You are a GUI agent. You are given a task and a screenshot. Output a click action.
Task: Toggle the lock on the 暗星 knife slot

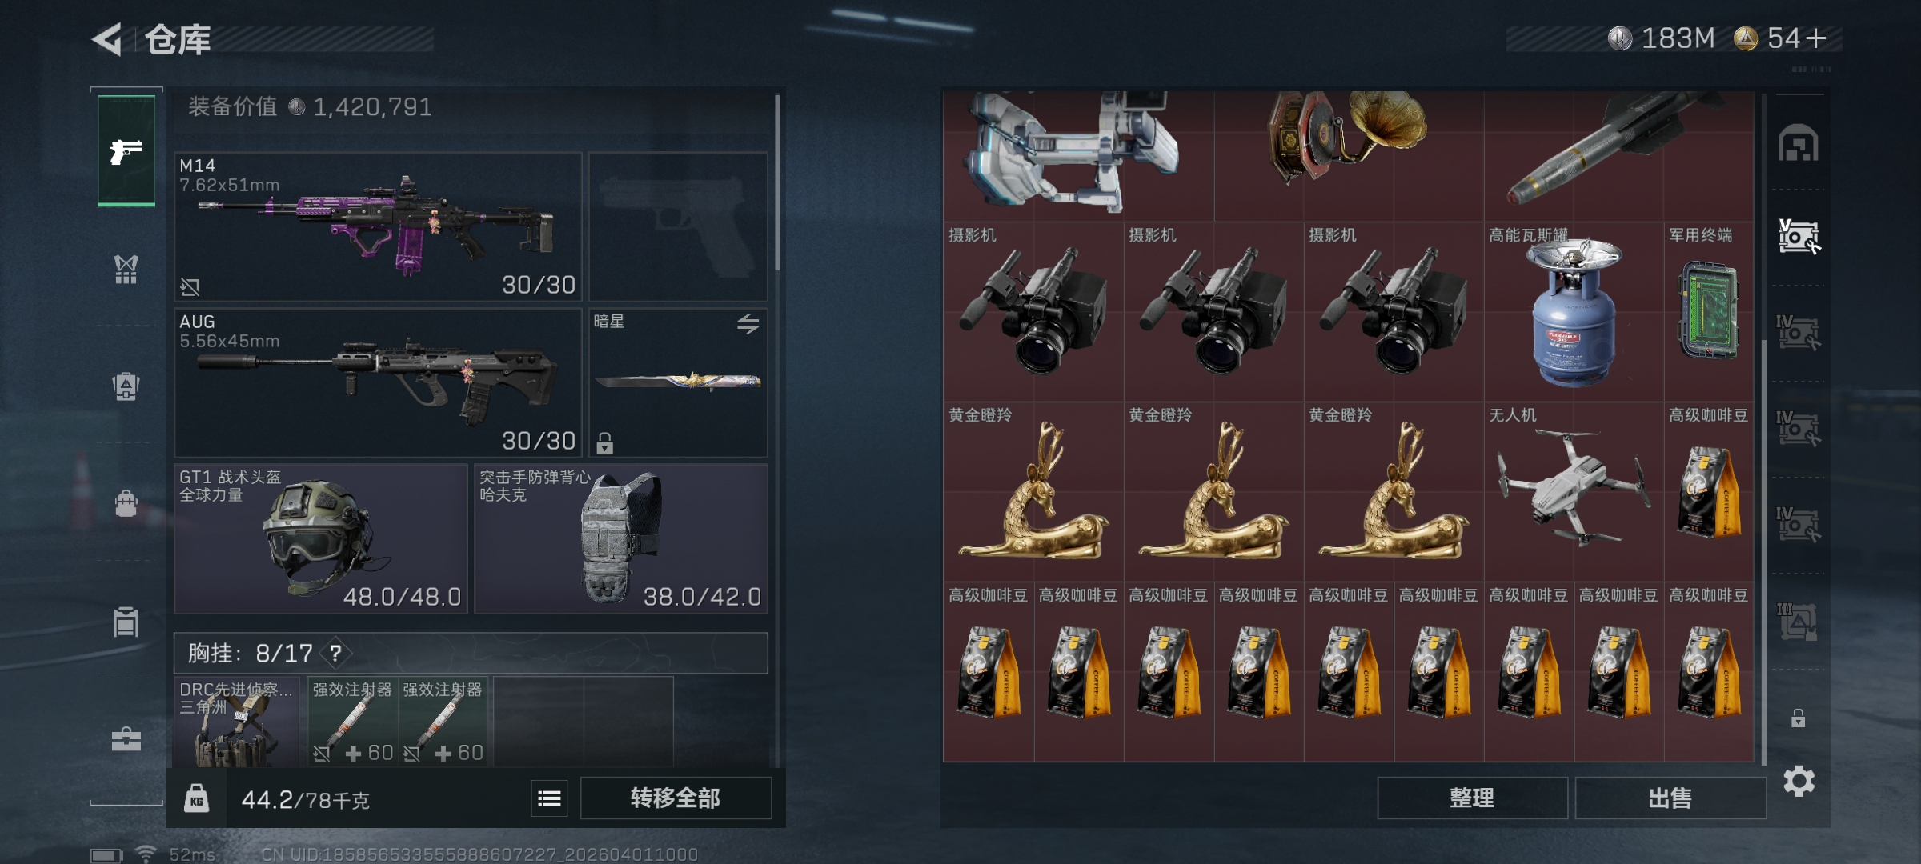(x=604, y=442)
